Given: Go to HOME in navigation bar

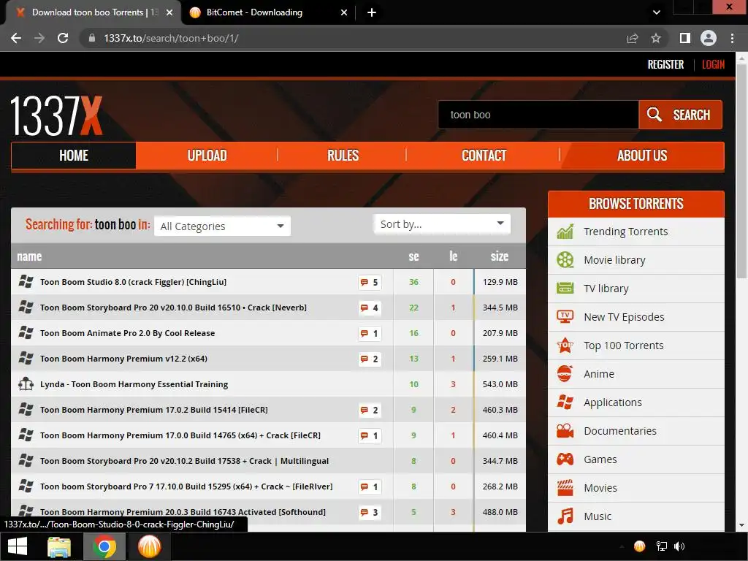Looking at the screenshot, I should coord(74,156).
